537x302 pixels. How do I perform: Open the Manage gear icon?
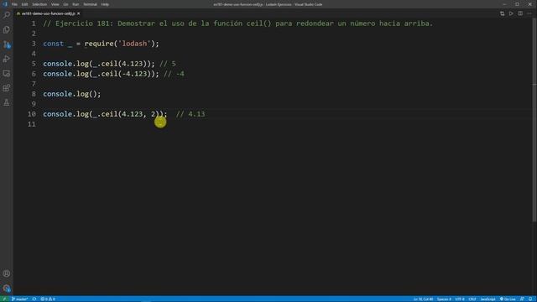pos(7,289)
